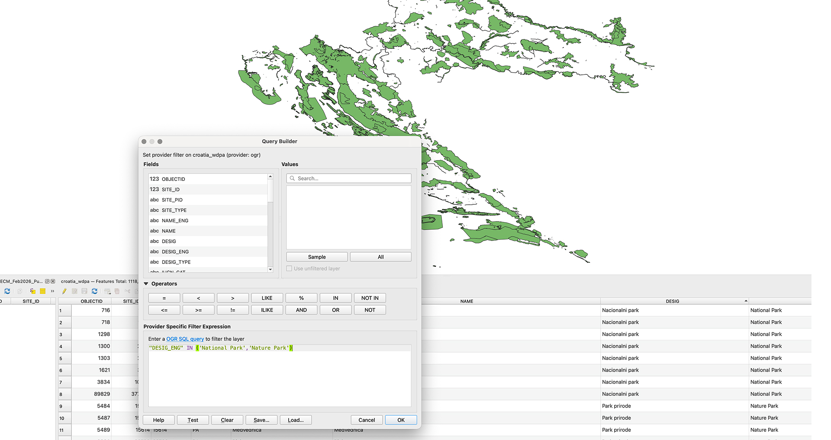Click the yellow select all features icon
This screenshot has width=831, height=440.
point(42,291)
